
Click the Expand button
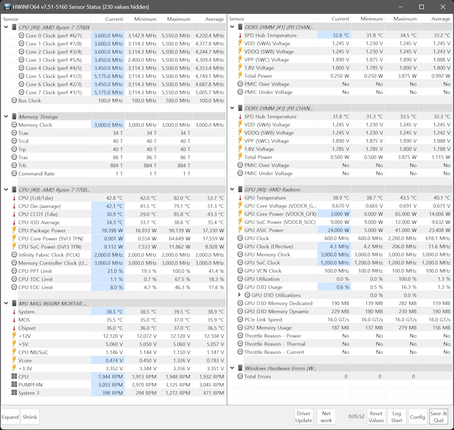click(10, 417)
